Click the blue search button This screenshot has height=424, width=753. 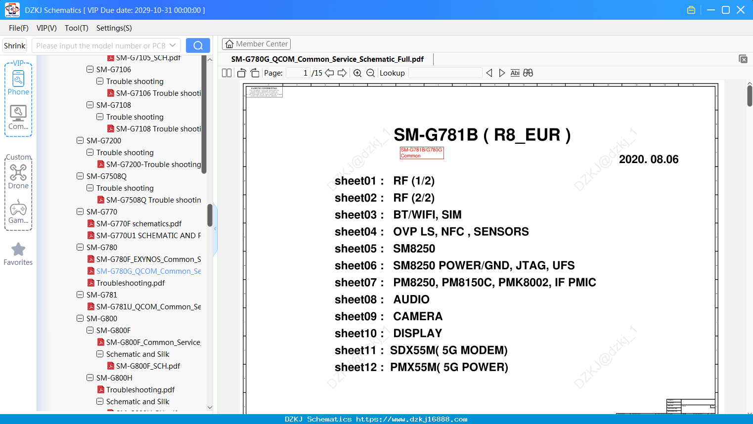click(x=198, y=45)
